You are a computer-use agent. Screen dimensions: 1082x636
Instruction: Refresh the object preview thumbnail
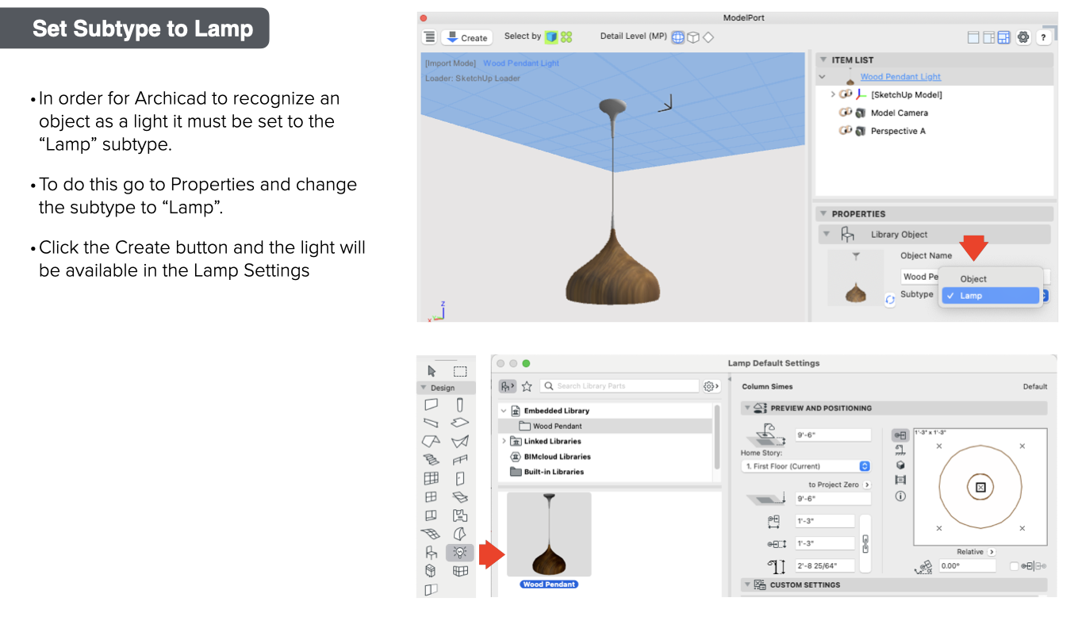tap(890, 300)
